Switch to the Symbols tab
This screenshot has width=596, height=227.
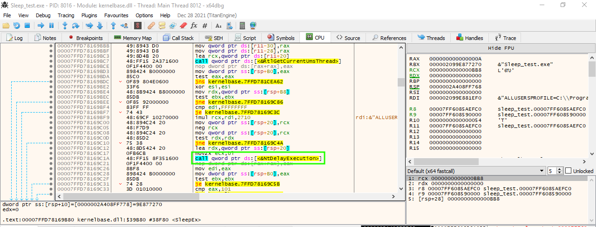coord(280,38)
